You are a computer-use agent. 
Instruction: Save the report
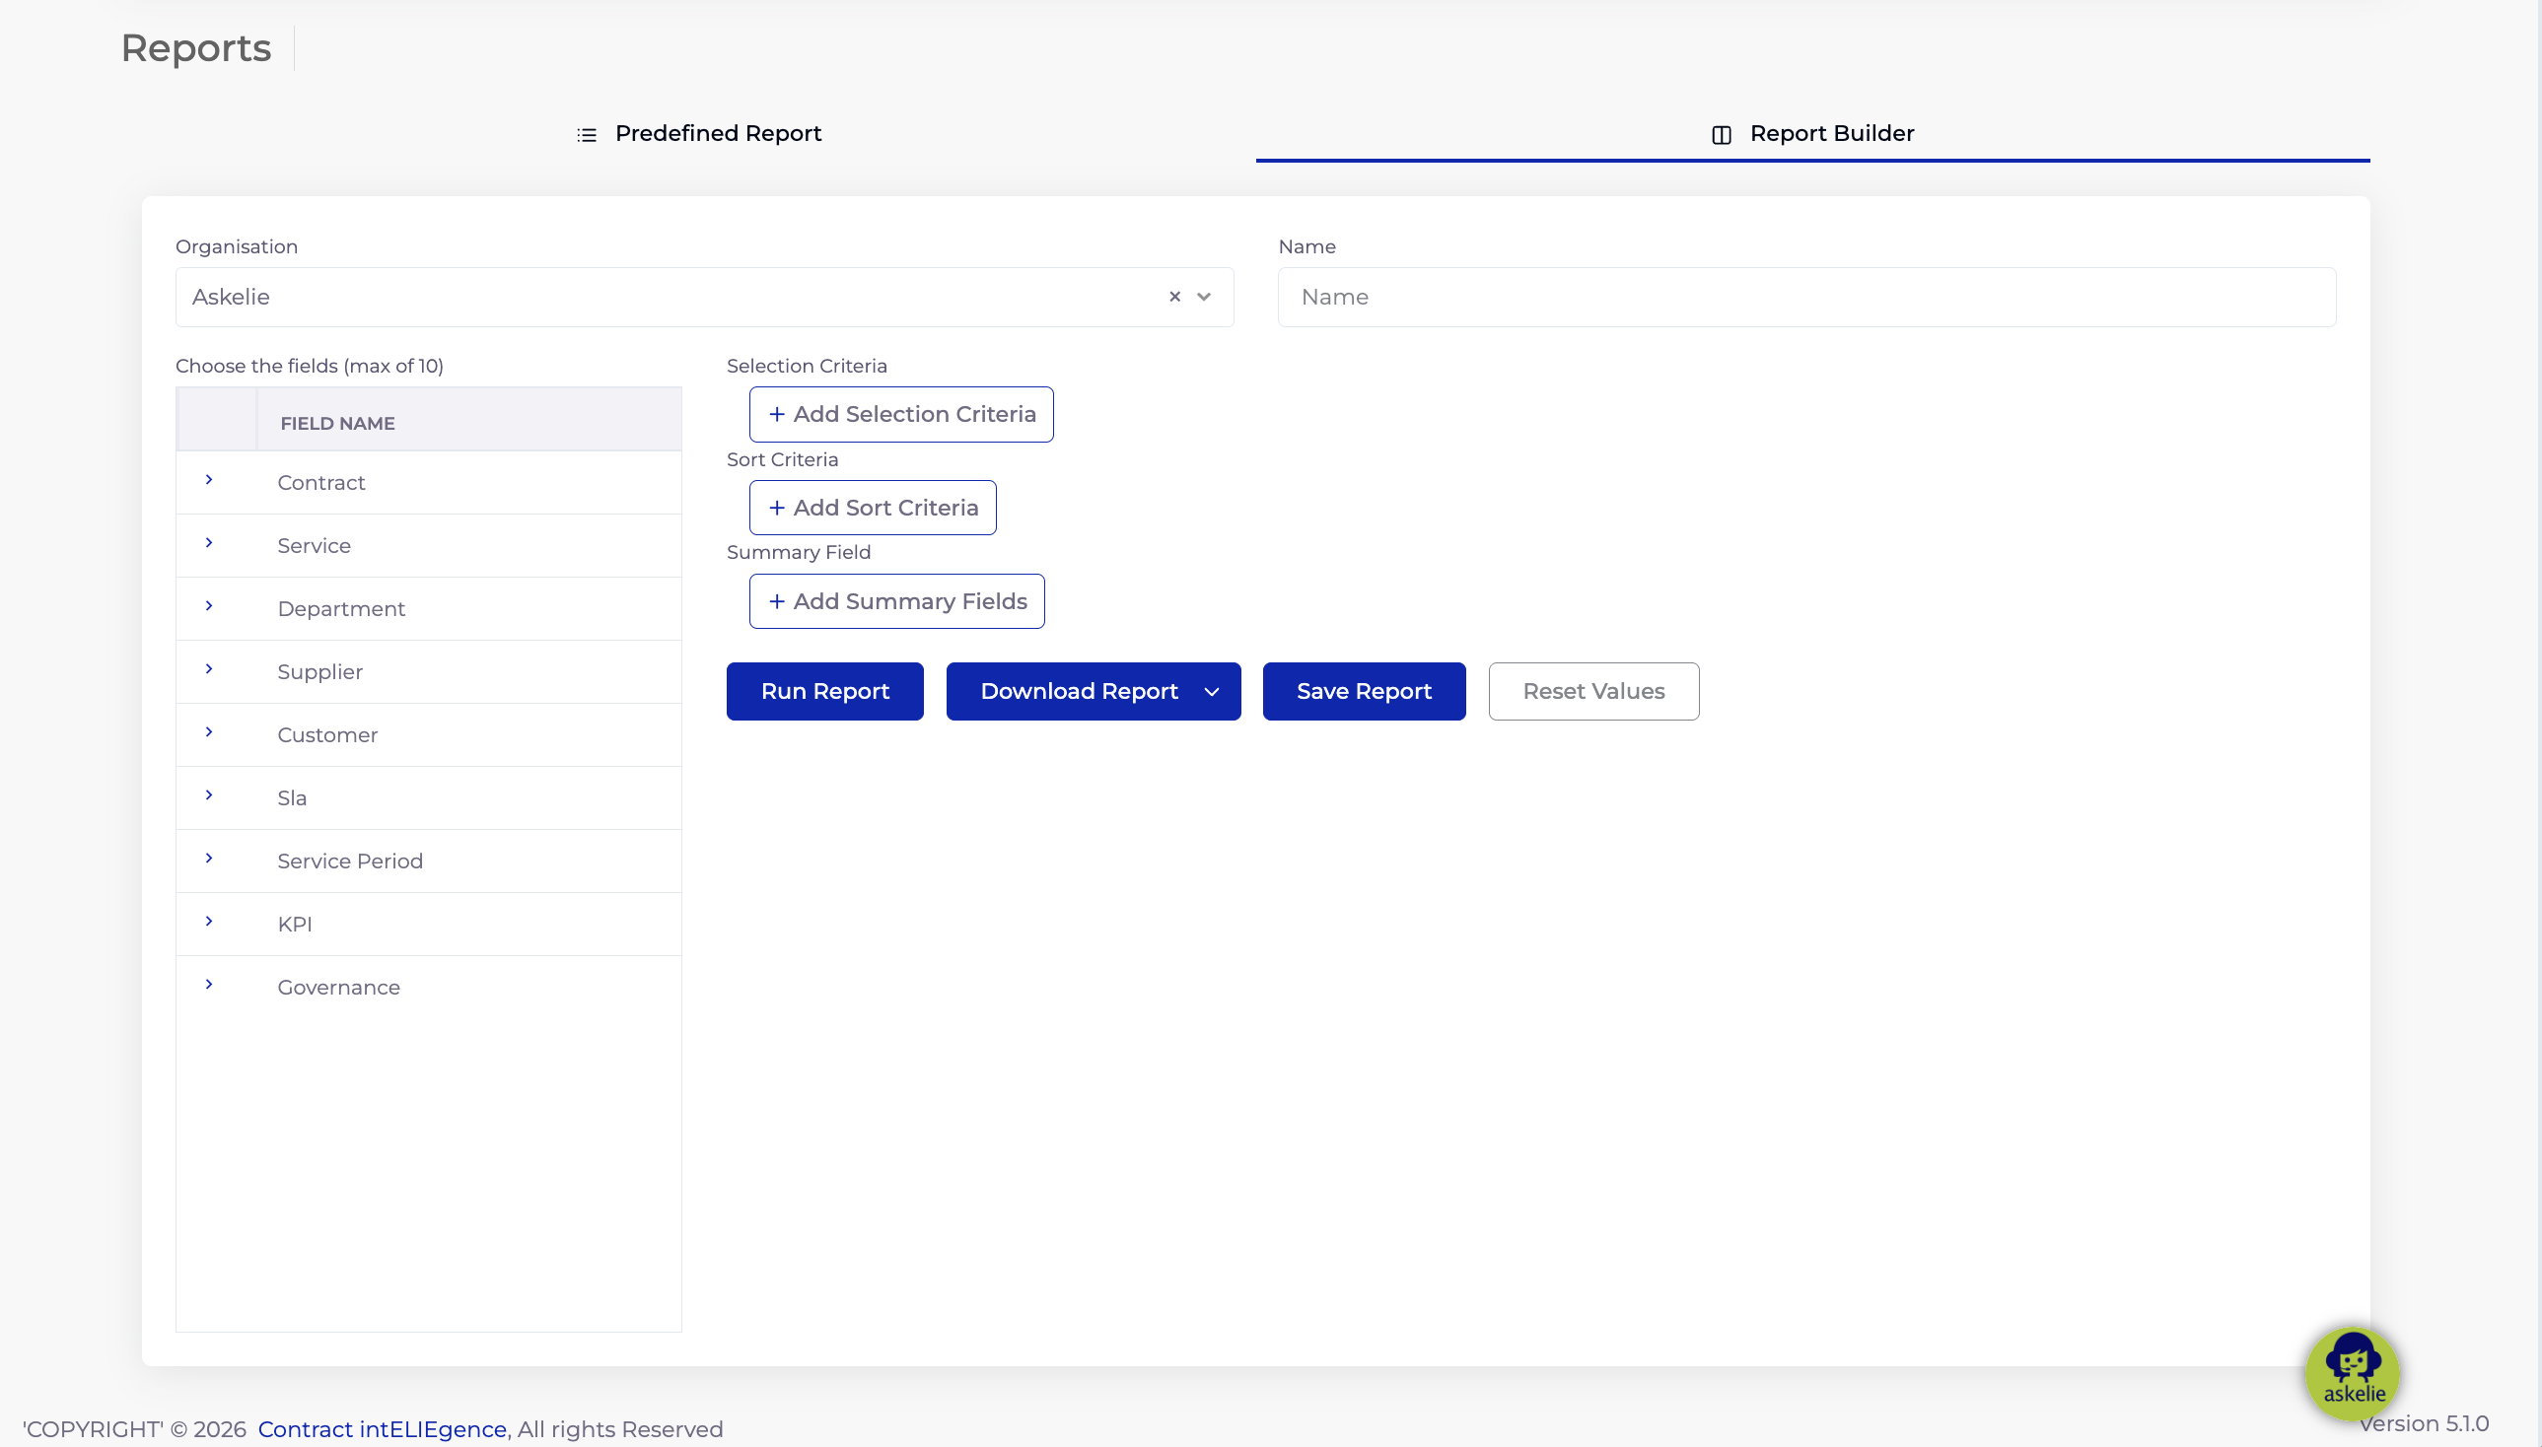pos(1363,692)
